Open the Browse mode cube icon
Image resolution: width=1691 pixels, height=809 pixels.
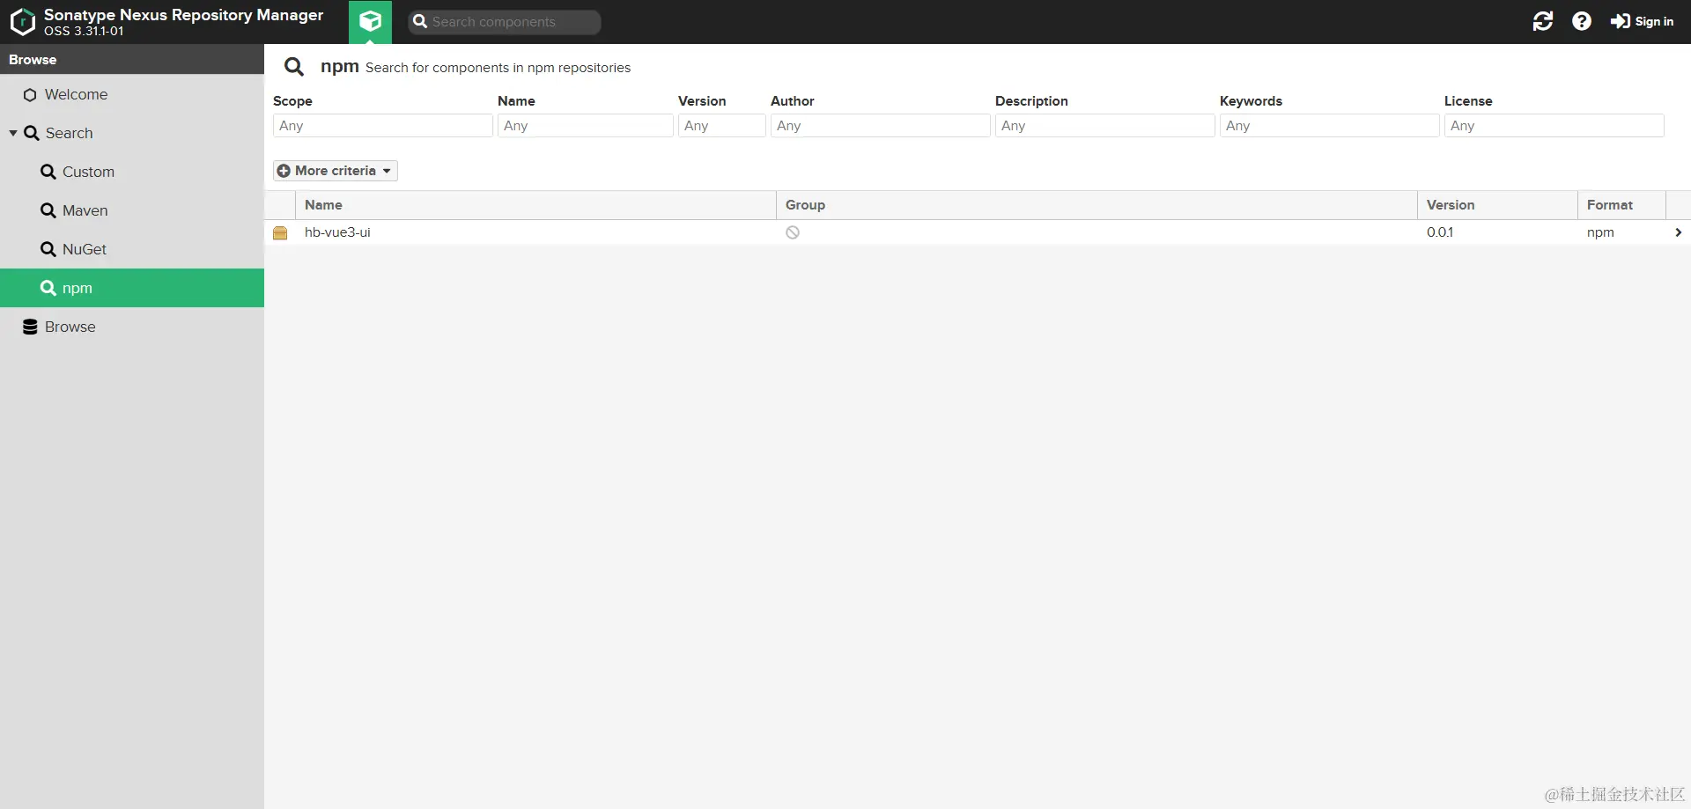[370, 22]
